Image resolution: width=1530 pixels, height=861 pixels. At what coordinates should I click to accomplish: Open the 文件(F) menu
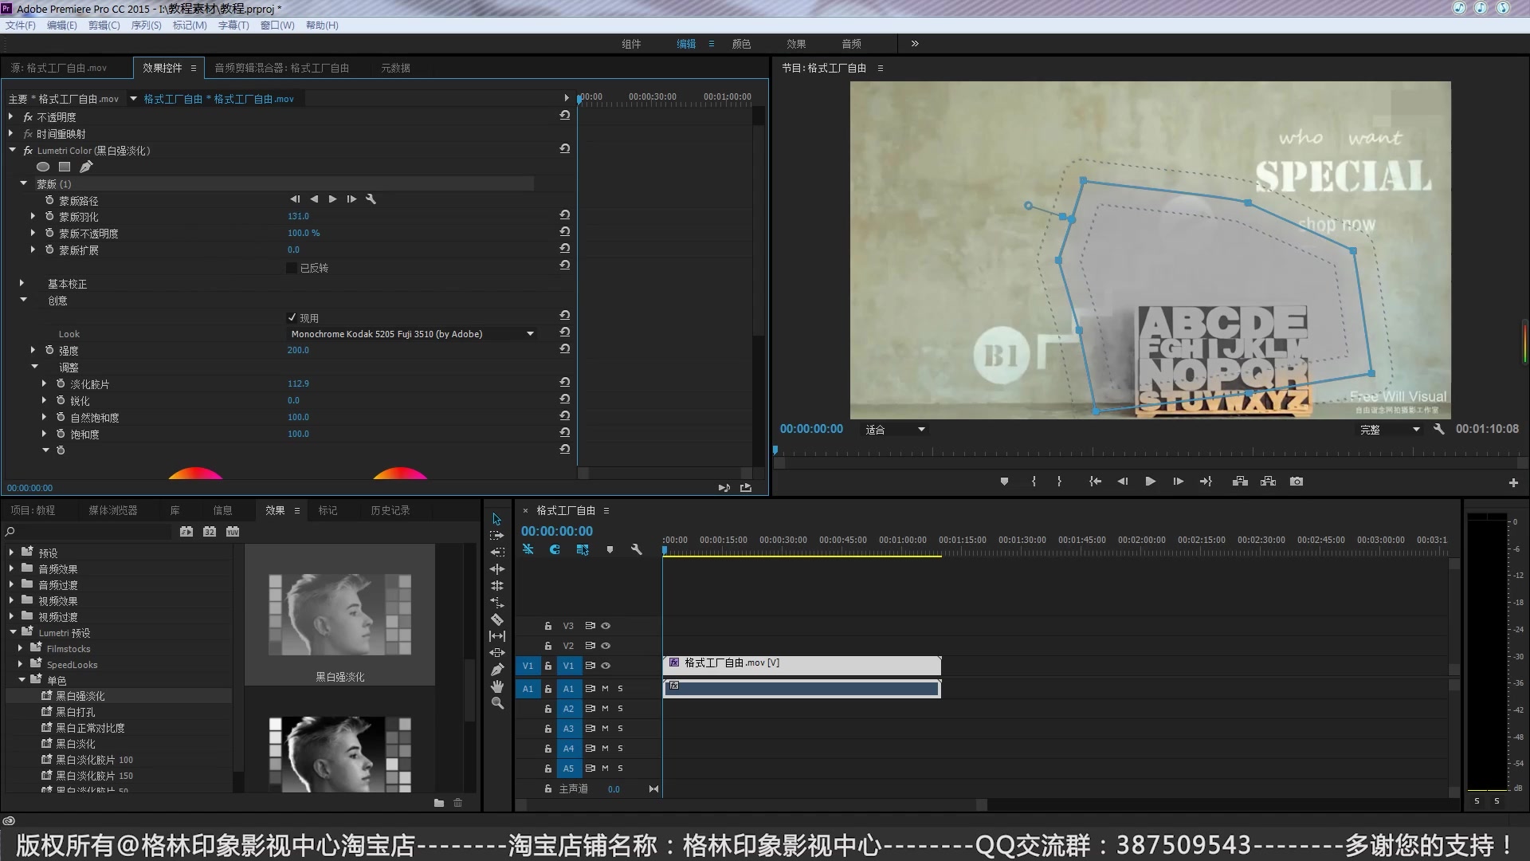tap(21, 26)
